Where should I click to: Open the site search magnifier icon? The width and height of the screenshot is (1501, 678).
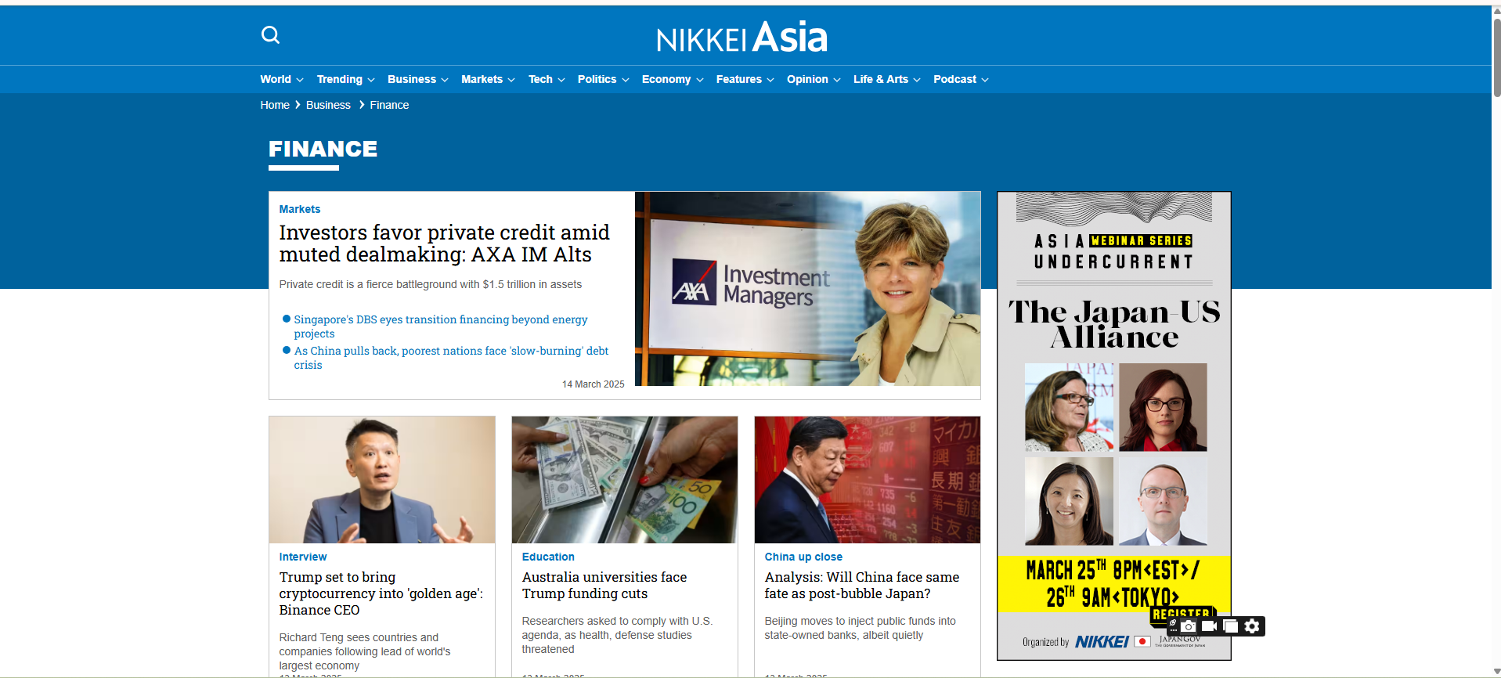tap(270, 34)
